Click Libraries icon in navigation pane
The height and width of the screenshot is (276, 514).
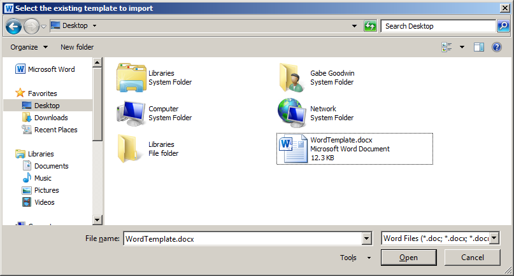[x=20, y=154]
